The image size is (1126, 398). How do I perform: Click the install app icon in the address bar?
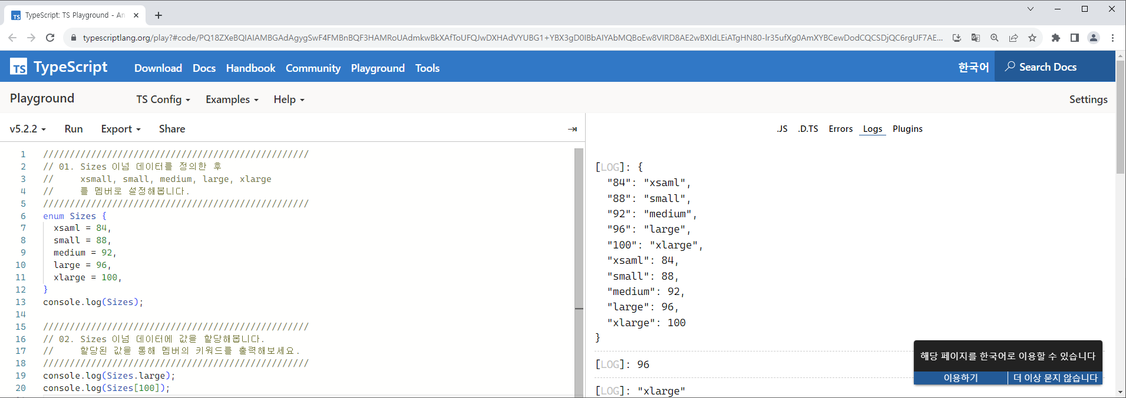pos(957,38)
